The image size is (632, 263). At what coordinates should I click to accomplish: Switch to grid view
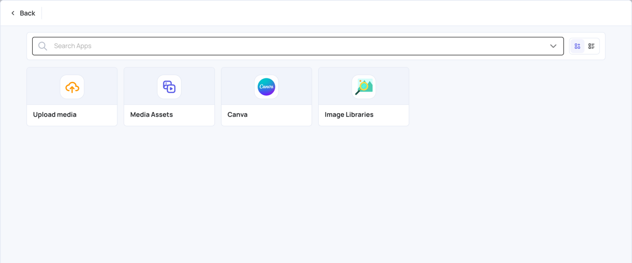(577, 46)
